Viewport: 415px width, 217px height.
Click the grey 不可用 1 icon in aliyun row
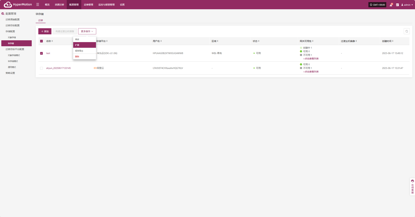(x=301, y=68)
